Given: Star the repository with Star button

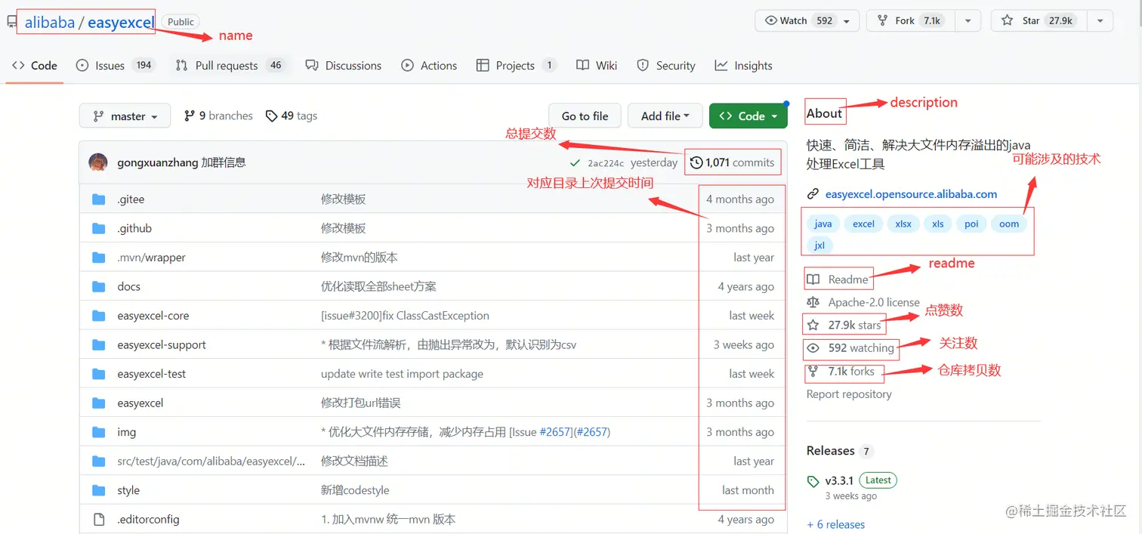Looking at the screenshot, I should point(1040,21).
